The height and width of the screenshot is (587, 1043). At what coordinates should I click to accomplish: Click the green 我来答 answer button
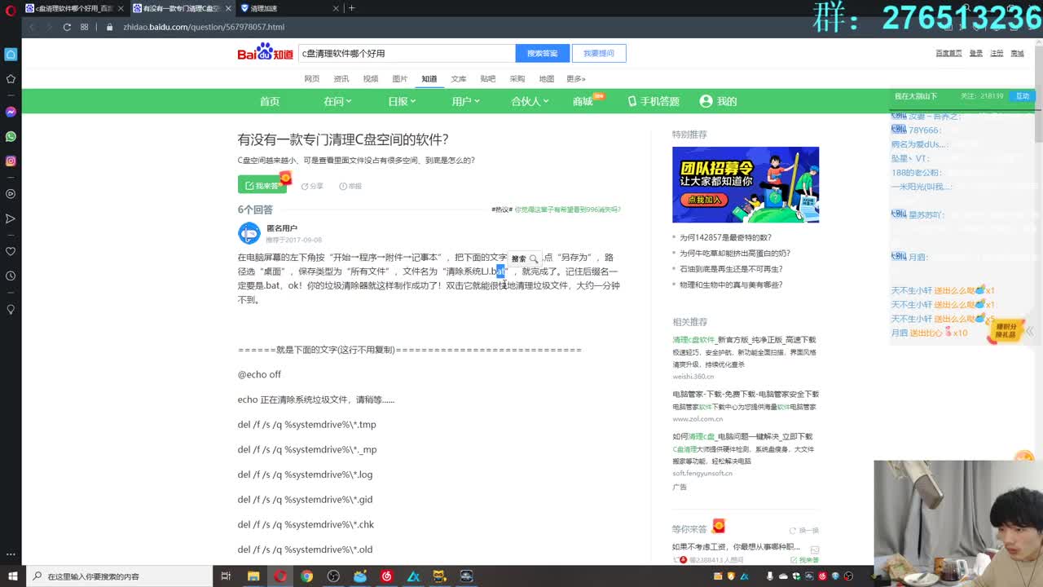(x=262, y=185)
